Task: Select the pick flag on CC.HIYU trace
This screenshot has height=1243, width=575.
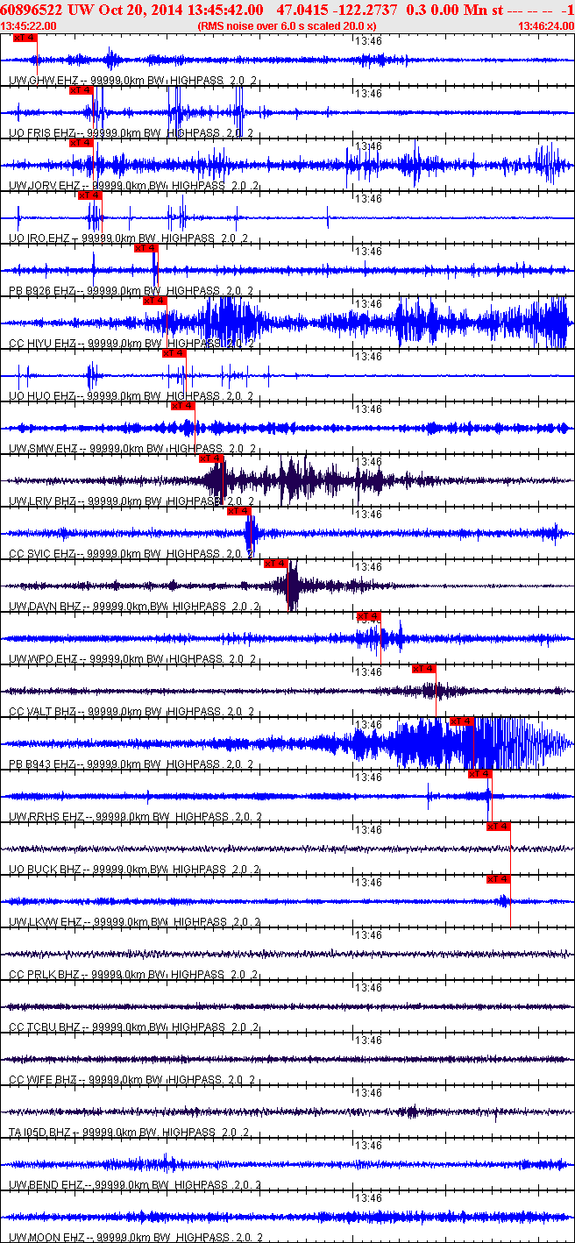Action: [155, 301]
